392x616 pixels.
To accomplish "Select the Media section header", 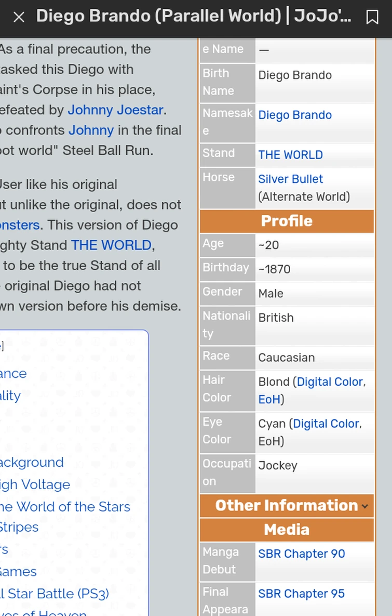I will point(287,530).
